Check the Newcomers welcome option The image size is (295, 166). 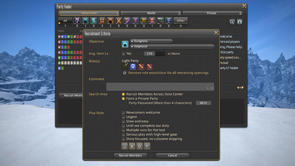coord(123,113)
